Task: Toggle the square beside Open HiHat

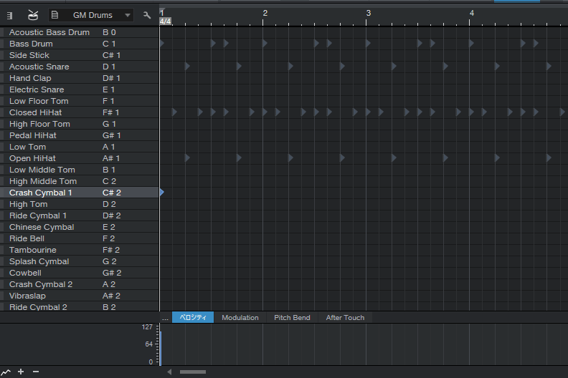Action: pyautogui.click(x=3, y=158)
